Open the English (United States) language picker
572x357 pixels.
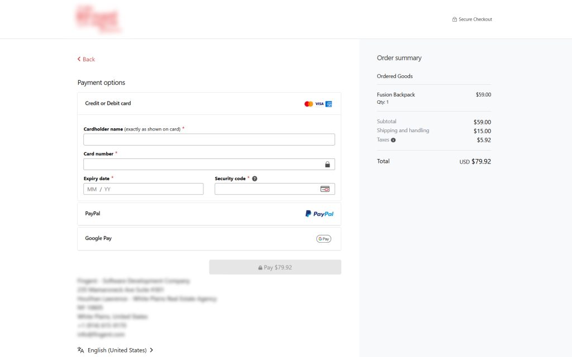pyautogui.click(x=117, y=350)
